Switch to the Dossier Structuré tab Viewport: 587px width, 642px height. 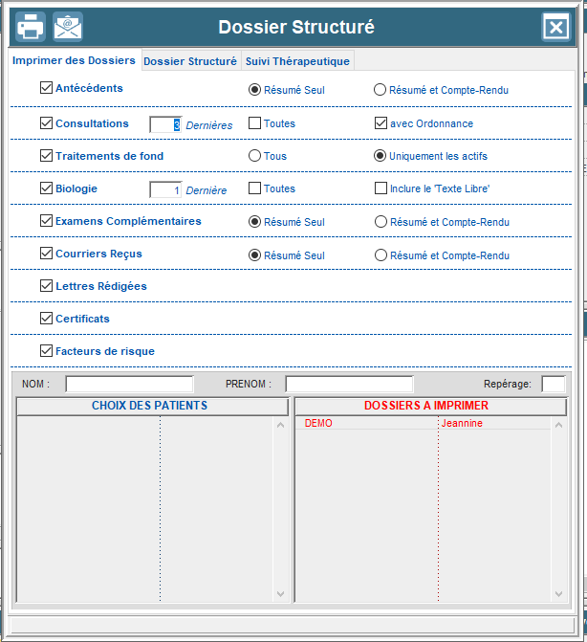[x=190, y=61]
